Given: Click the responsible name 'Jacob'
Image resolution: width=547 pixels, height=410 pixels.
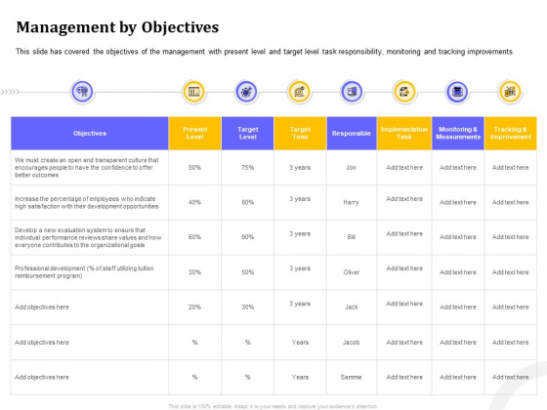Looking at the screenshot, I should tap(352, 343).
